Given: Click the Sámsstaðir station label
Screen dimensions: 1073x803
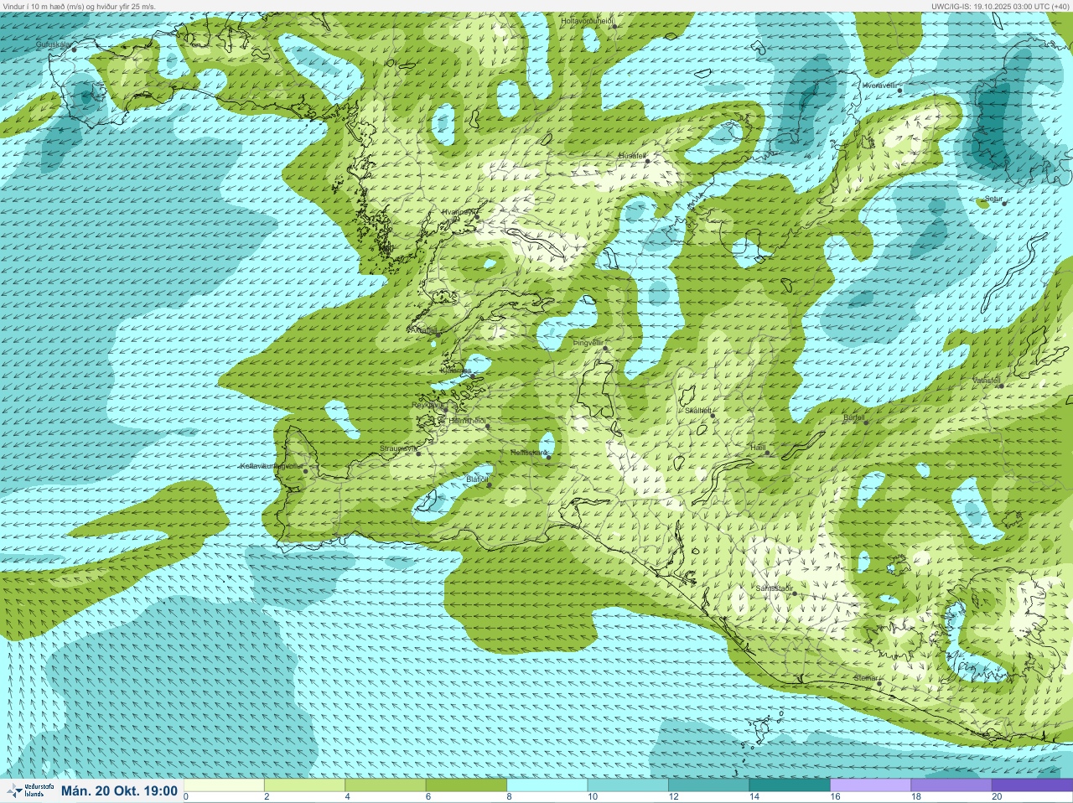Looking at the screenshot, I should [x=774, y=588].
